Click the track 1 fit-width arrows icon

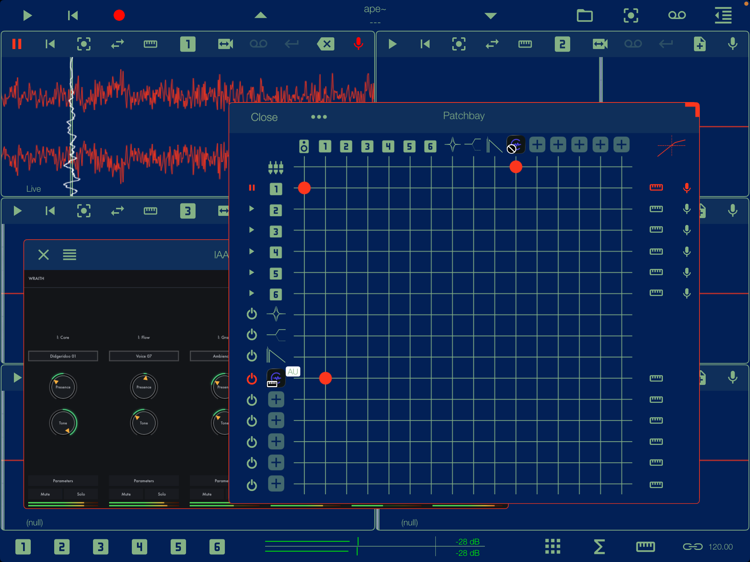coord(225,44)
